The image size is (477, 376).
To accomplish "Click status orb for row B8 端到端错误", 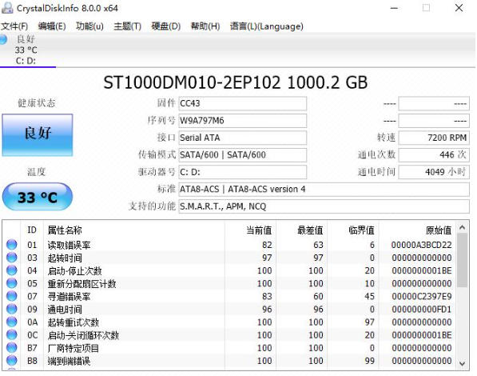I will [x=11, y=361].
